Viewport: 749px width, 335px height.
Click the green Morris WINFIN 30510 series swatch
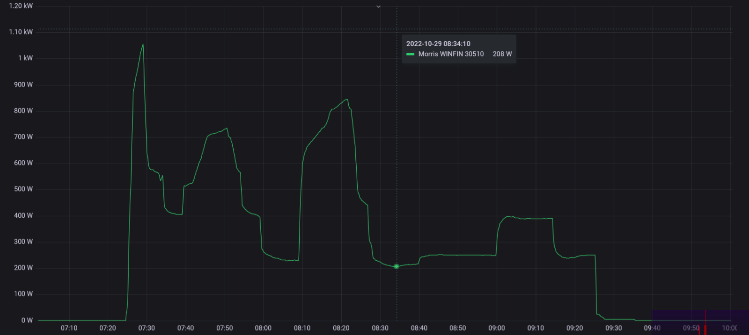[x=411, y=54]
